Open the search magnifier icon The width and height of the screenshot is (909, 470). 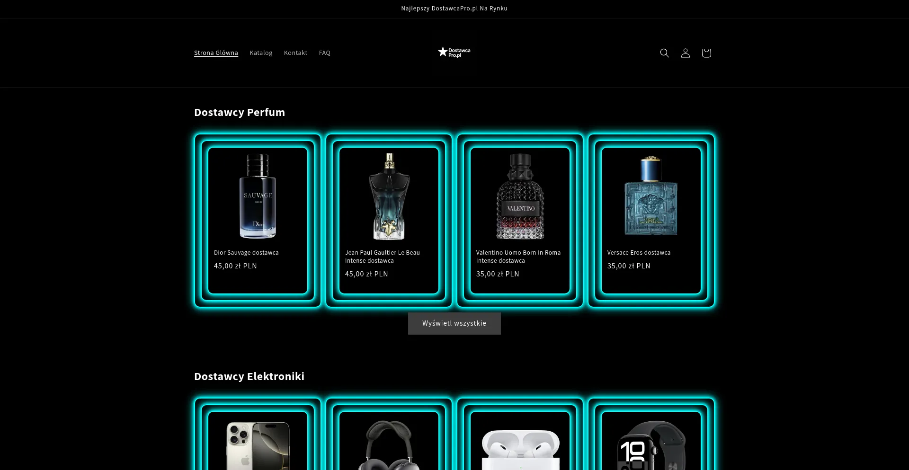[x=664, y=53]
